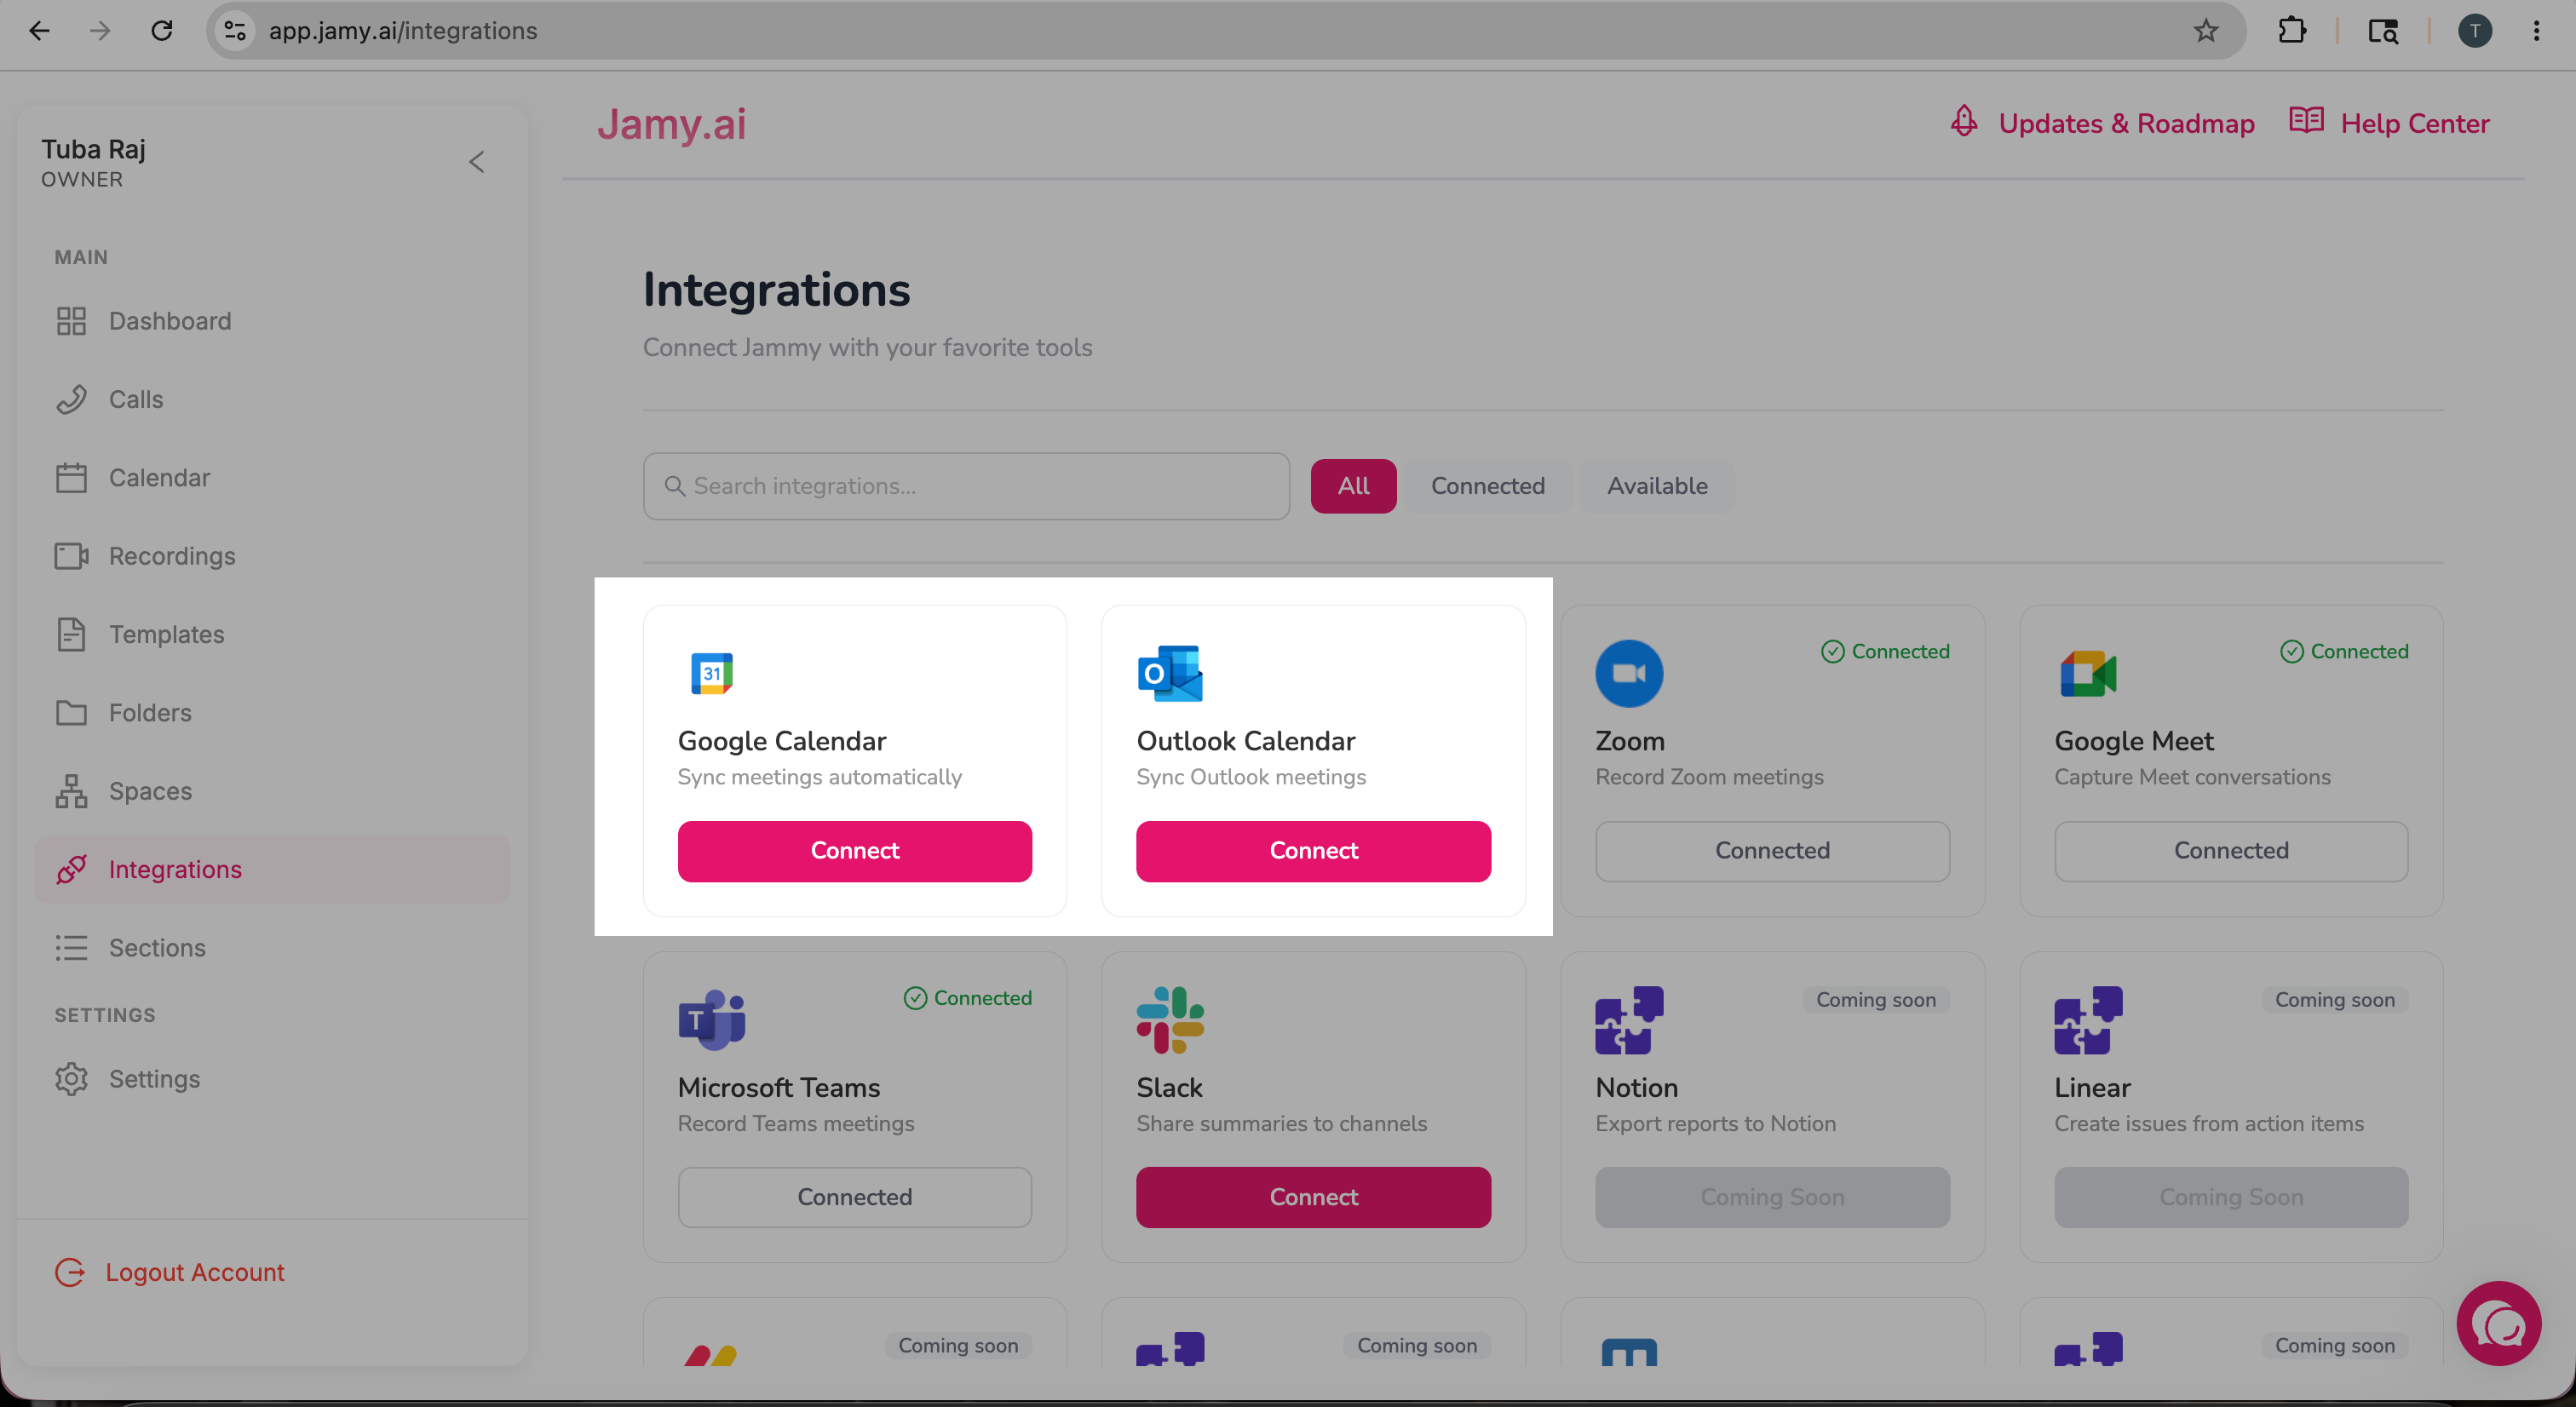
Task: Click the Zoom camera logo
Action: (x=1629, y=673)
